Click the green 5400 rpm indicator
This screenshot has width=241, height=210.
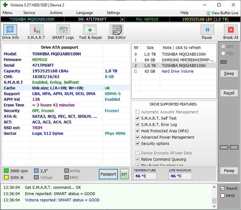click(6, 171)
